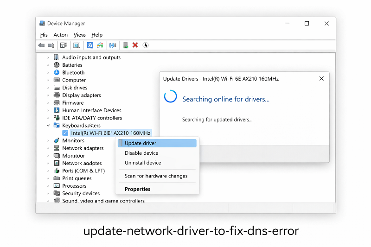Expand the Security devices node chevron
Viewport: 371px width, 247px height.
coord(48,193)
